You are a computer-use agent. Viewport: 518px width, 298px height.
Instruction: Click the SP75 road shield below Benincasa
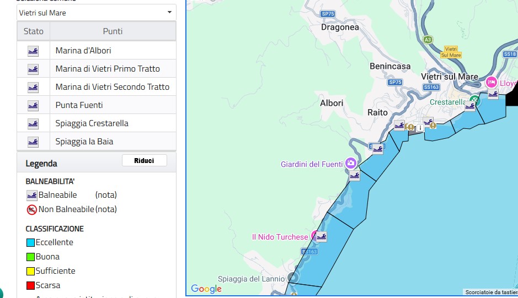(x=395, y=82)
